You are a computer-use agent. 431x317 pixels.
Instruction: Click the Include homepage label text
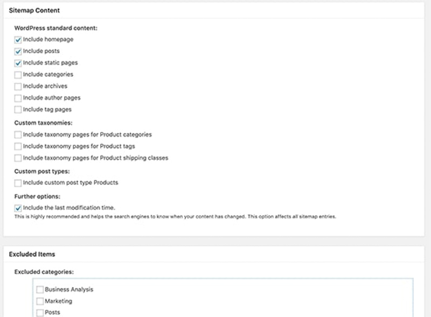point(48,39)
